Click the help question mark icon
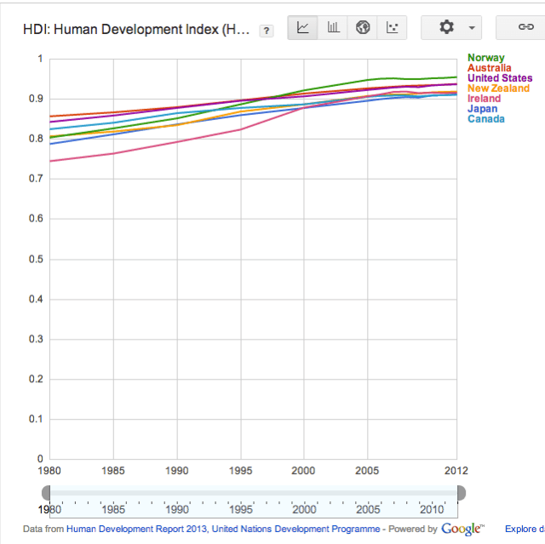The height and width of the screenshot is (544, 545). click(267, 31)
